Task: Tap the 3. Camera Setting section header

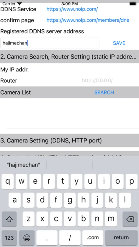Action: tap(69, 140)
